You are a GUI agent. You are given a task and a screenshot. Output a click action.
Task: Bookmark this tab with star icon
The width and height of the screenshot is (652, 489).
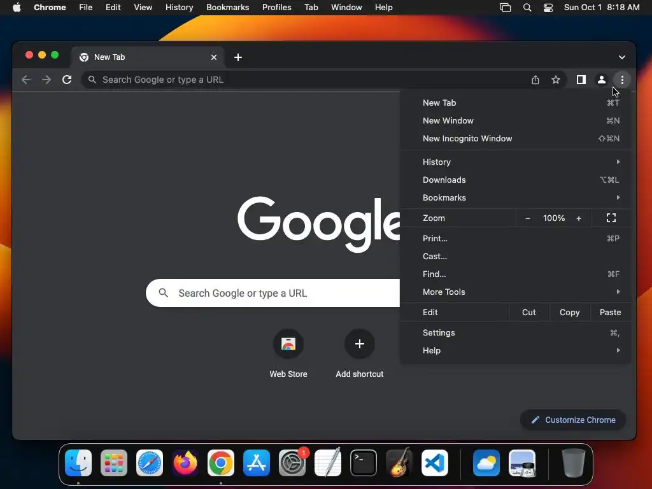coord(555,80)
